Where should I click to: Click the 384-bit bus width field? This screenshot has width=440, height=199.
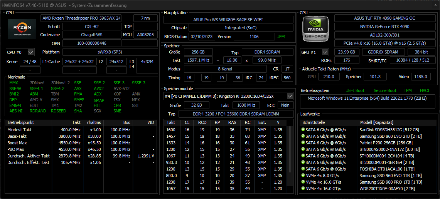(421, 52)
